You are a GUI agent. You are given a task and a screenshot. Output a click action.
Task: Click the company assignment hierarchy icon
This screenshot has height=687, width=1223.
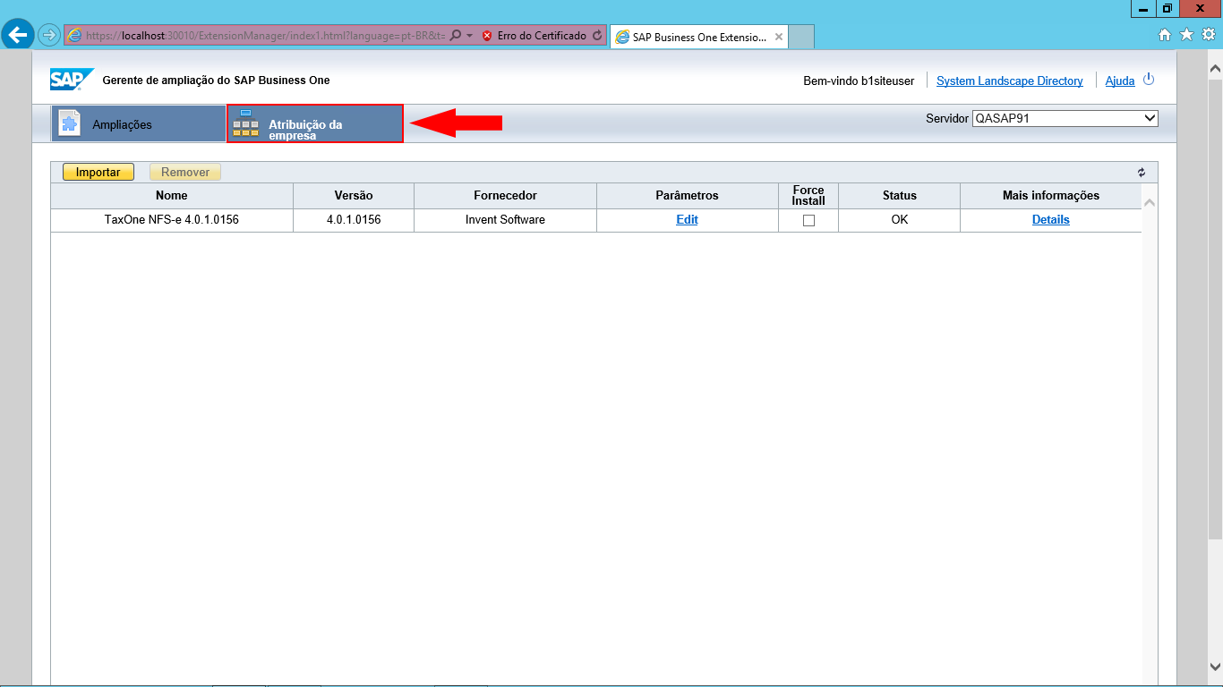pos(245,123)
